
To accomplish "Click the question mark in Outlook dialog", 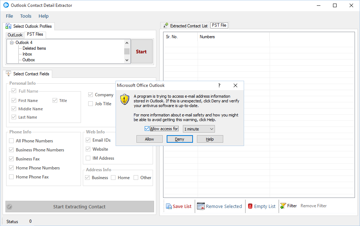I will pos(219,85).
